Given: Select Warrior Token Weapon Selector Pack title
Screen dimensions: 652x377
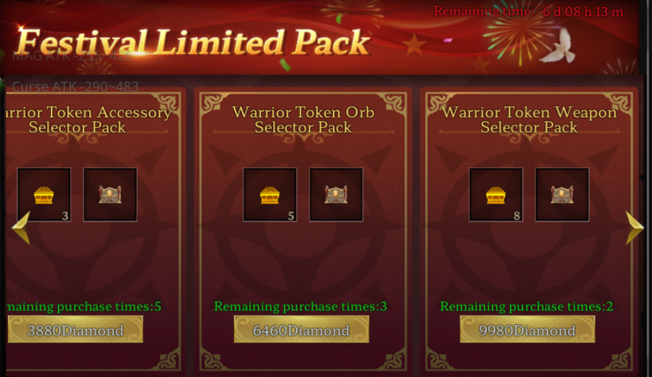Looking at the screenshot, I should pos(529,120).
